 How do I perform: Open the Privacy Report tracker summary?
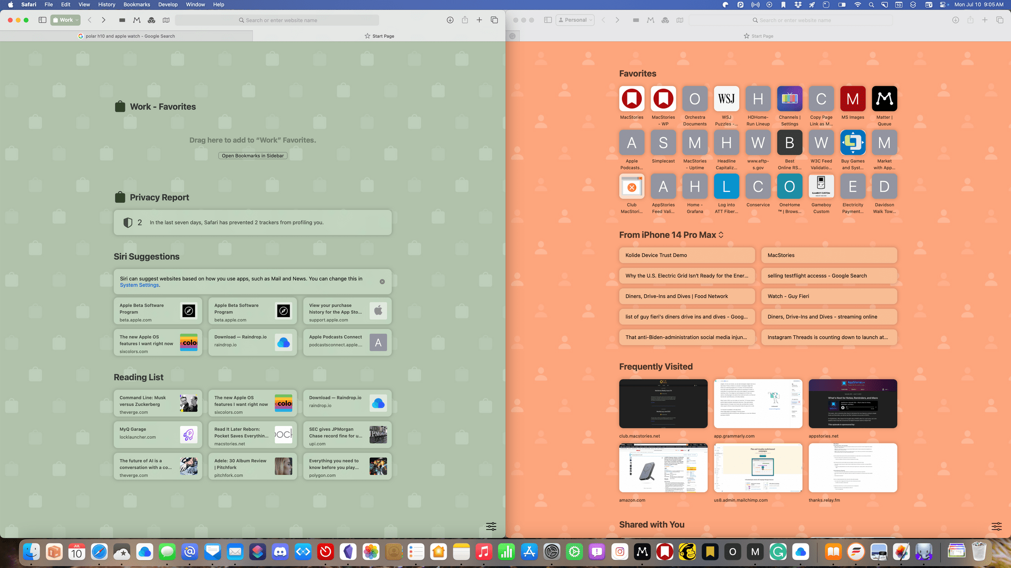pos(253,222)
